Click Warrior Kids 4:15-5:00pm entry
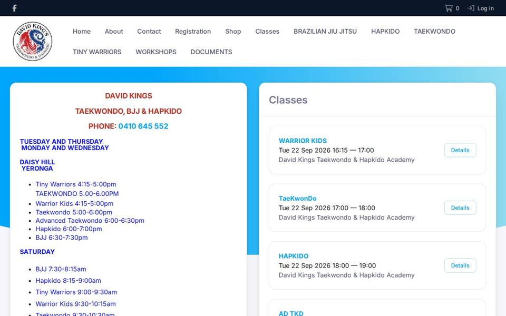Screen dimensions: 506x316 point(74,203)
